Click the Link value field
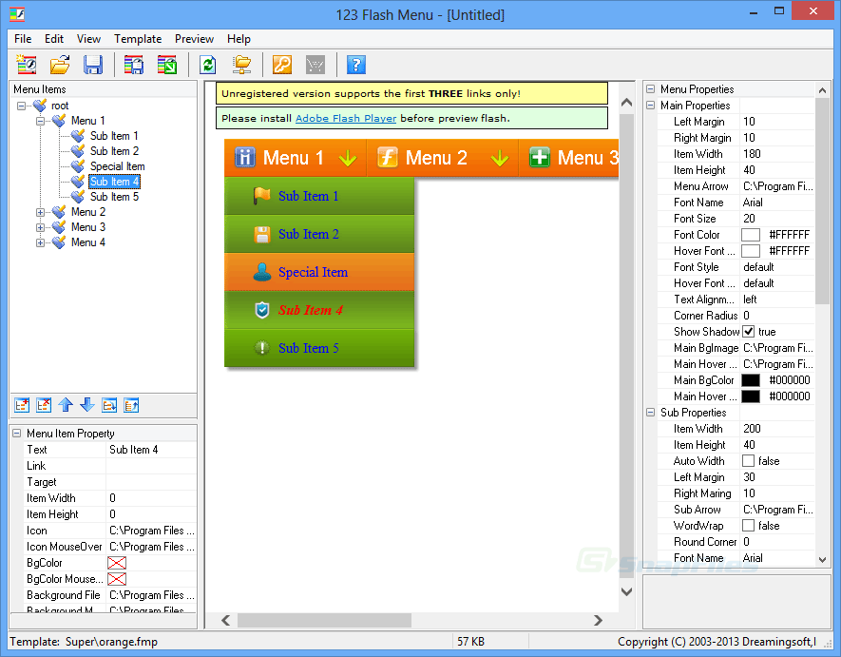The width and height of the screenshot is (841, 657). (x=151, y=465)
